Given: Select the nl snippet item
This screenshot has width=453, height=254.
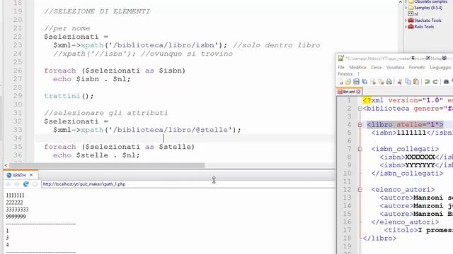Looking at the screenshot, I should coord(416,14).
